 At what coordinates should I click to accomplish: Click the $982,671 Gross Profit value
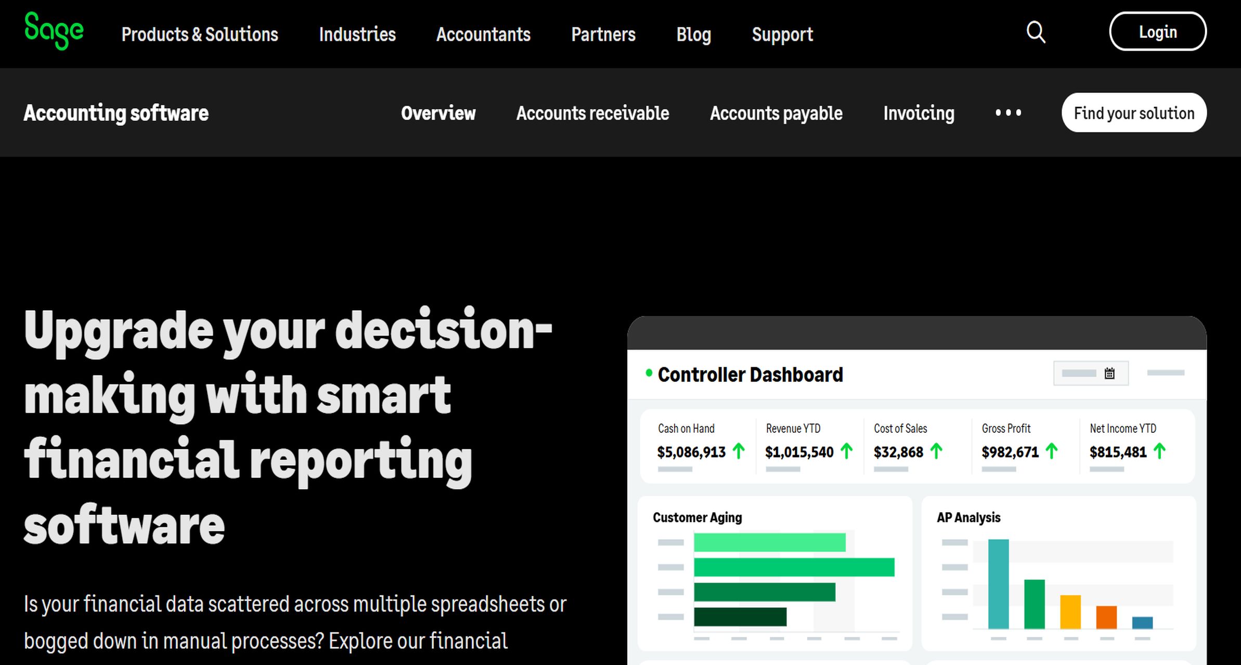point(1010,453)
